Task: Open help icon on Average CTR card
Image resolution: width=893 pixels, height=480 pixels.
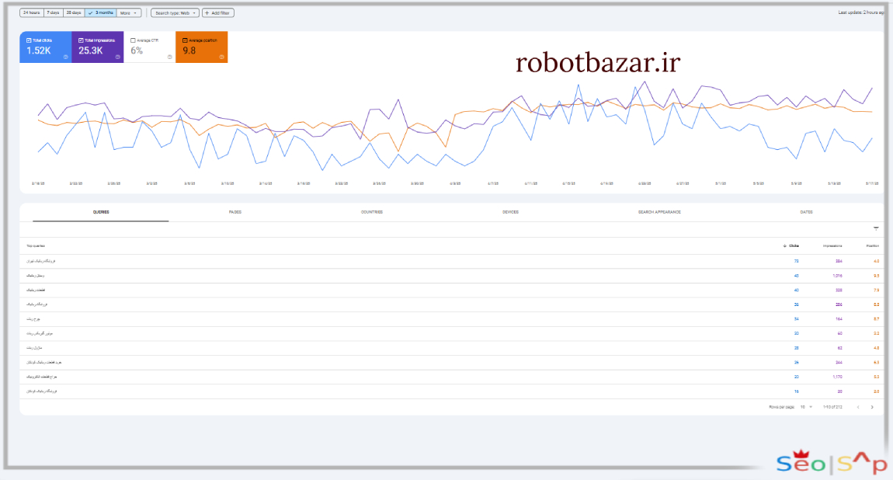Action: click(170, 57)
